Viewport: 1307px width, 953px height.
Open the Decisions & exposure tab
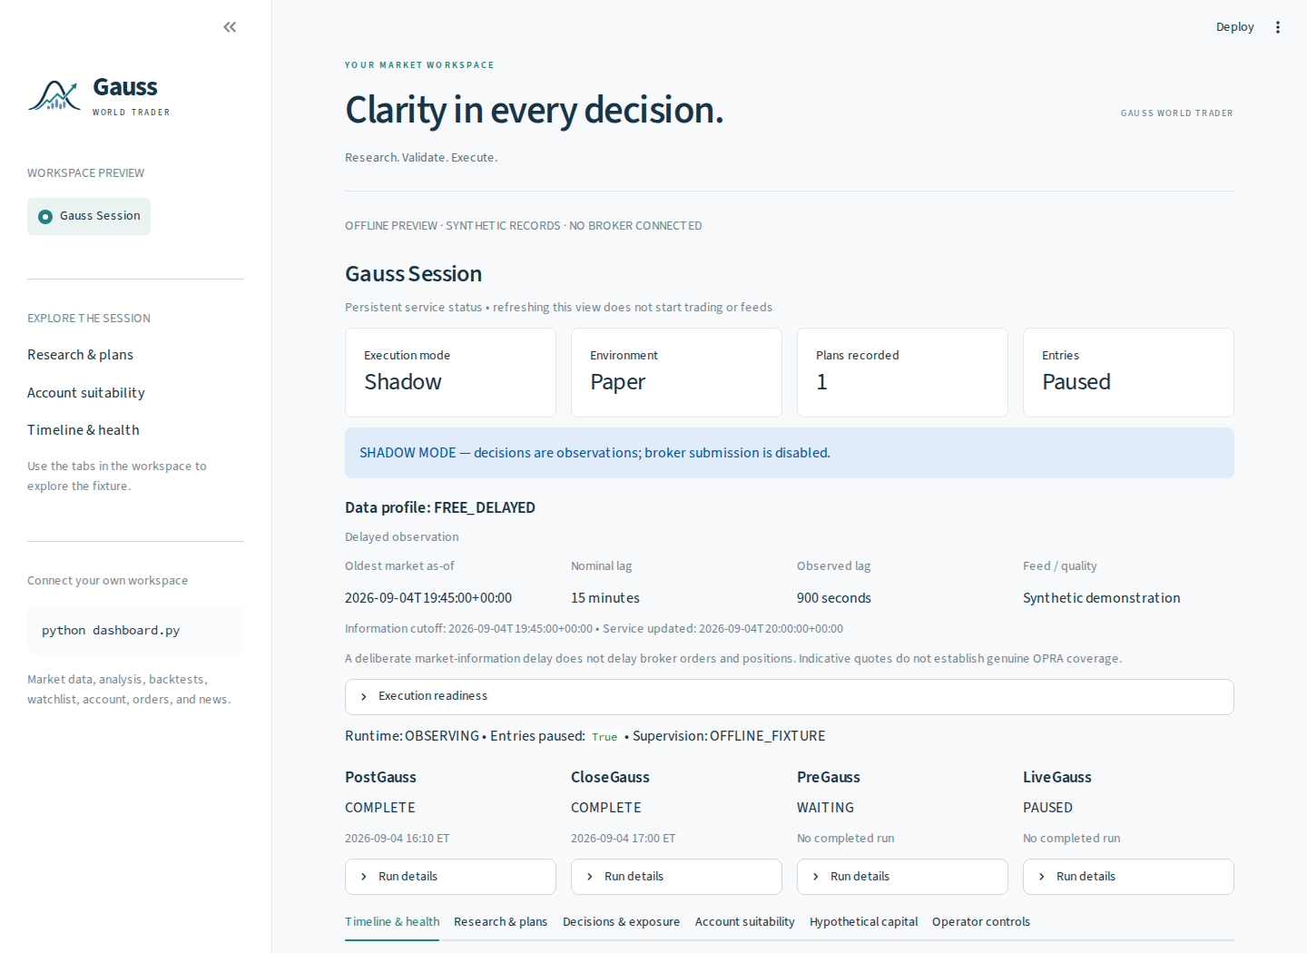[x=621, y=922]
